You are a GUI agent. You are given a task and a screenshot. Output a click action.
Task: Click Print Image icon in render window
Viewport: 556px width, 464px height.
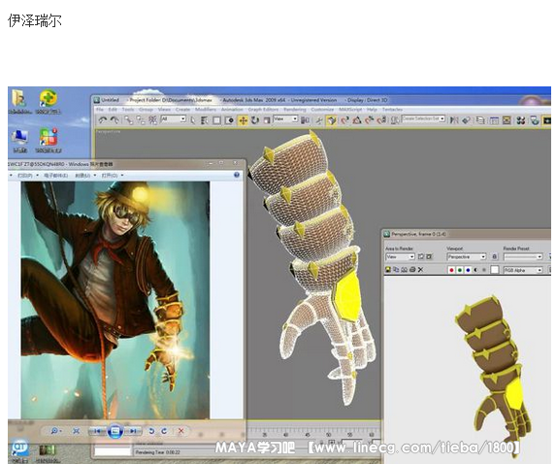click(x=412, y=270)
